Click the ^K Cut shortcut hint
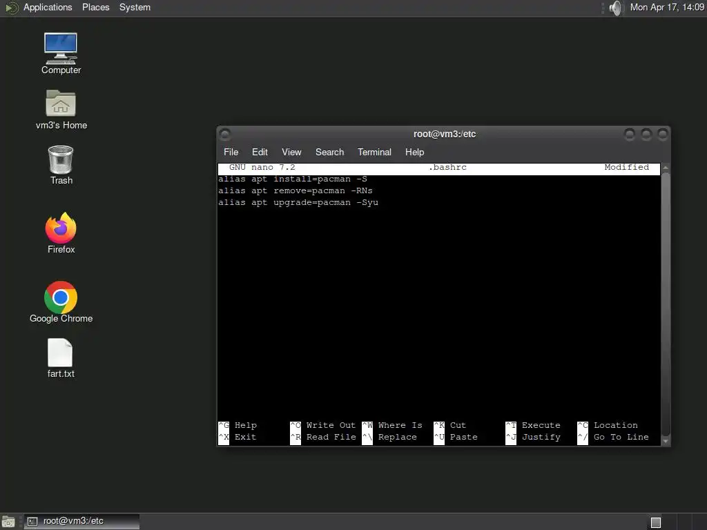 click(x=450, y=425)
